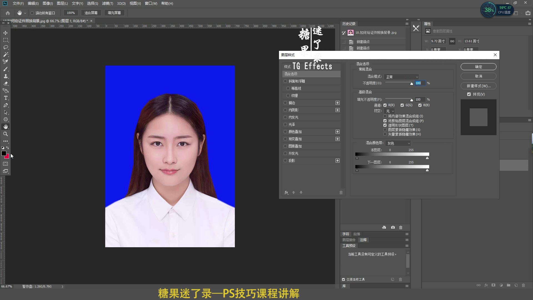Open the 图像(I) menu
This screenshot has height=300, width=533.
(48, 3)
